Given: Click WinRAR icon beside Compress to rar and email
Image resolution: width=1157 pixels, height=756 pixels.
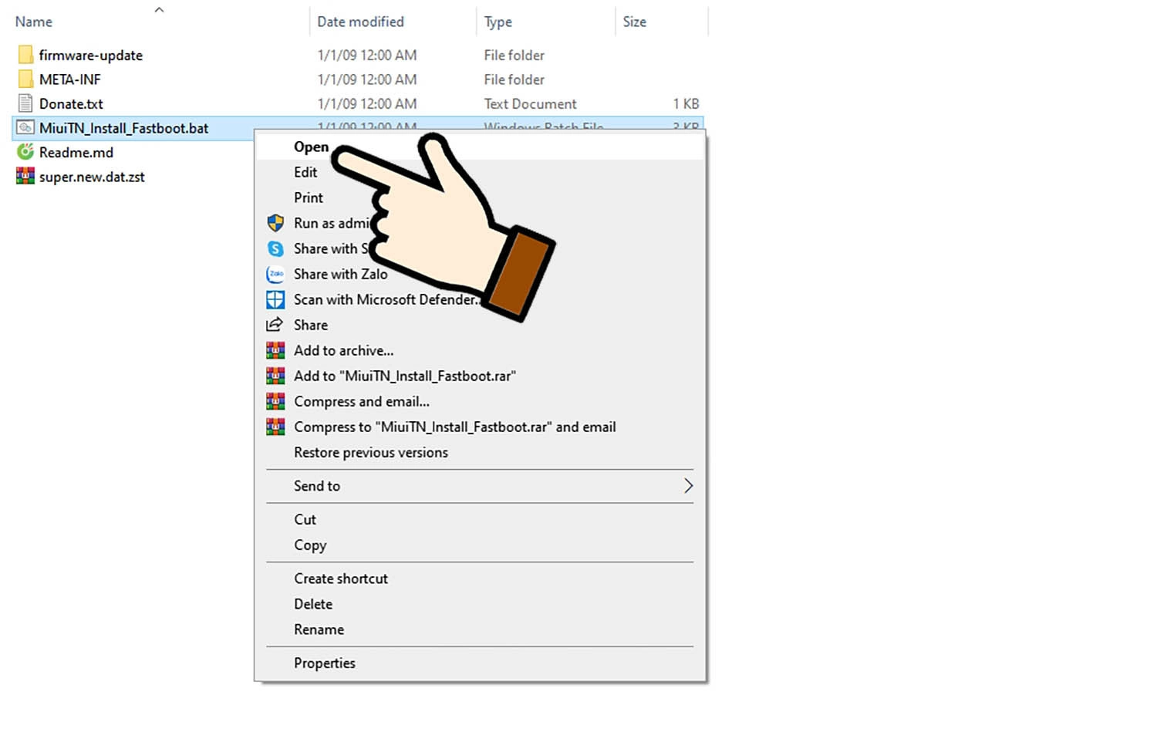Looking at the screenshot, I should tap(275, 427).
